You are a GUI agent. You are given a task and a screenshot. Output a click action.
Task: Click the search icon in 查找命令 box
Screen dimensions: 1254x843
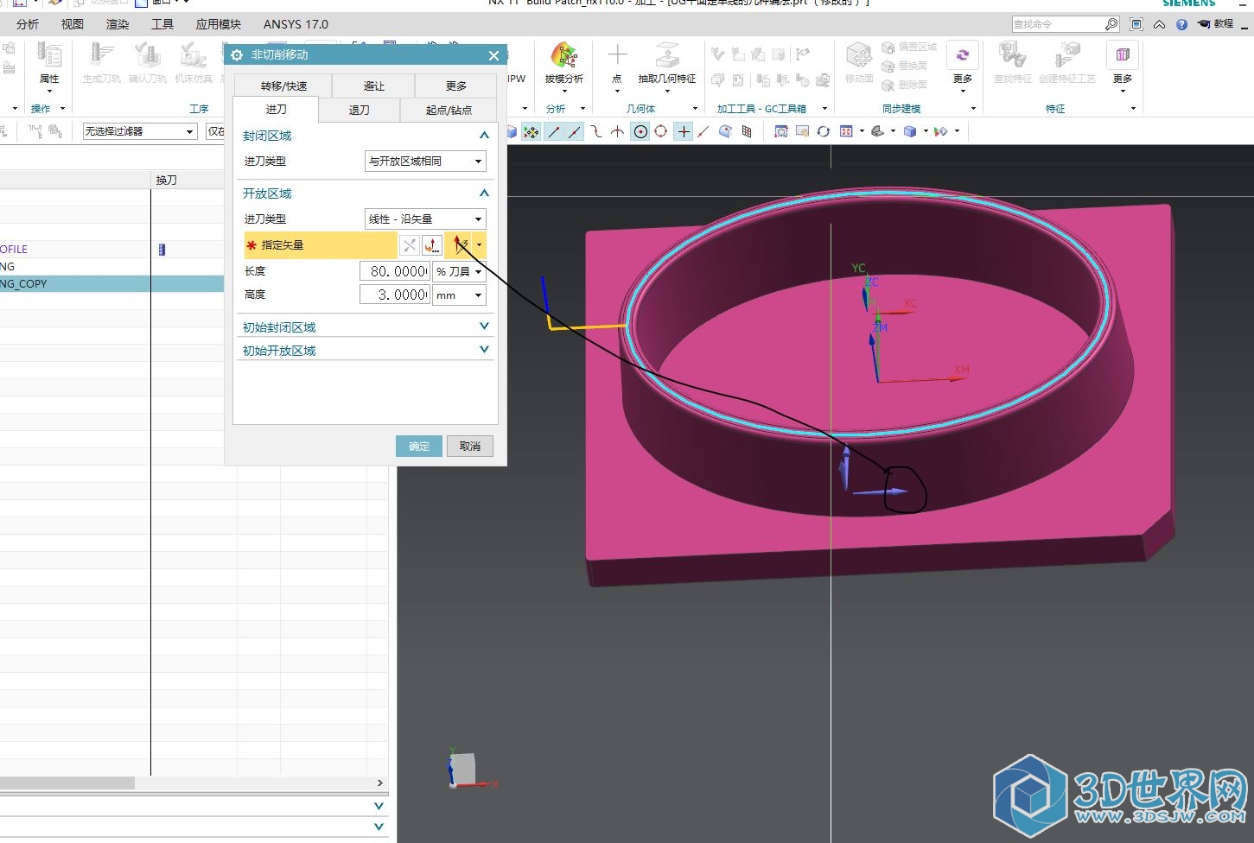pyautogui.click(x=1111, y=24)
